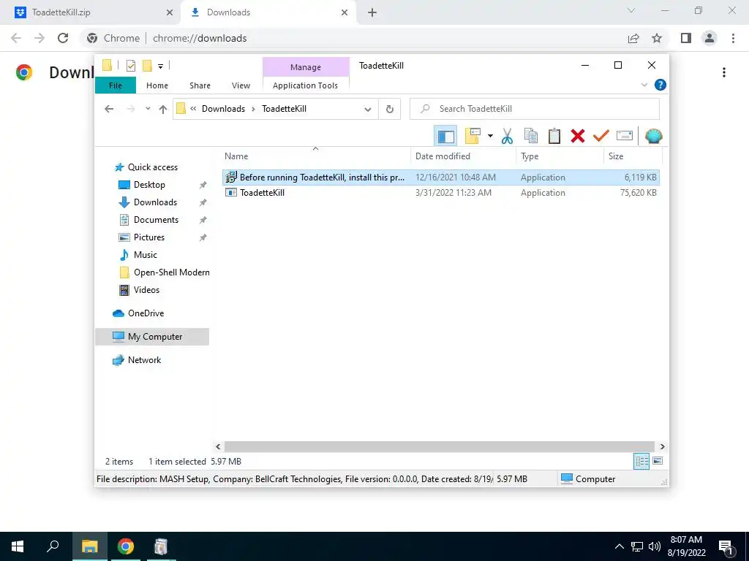
Task: Open Documents in navigation pane
Action: tap(148, 220)
